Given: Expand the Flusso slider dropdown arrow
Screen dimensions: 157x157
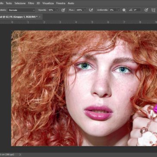Looking at the screenshot, I should [85, 10].
